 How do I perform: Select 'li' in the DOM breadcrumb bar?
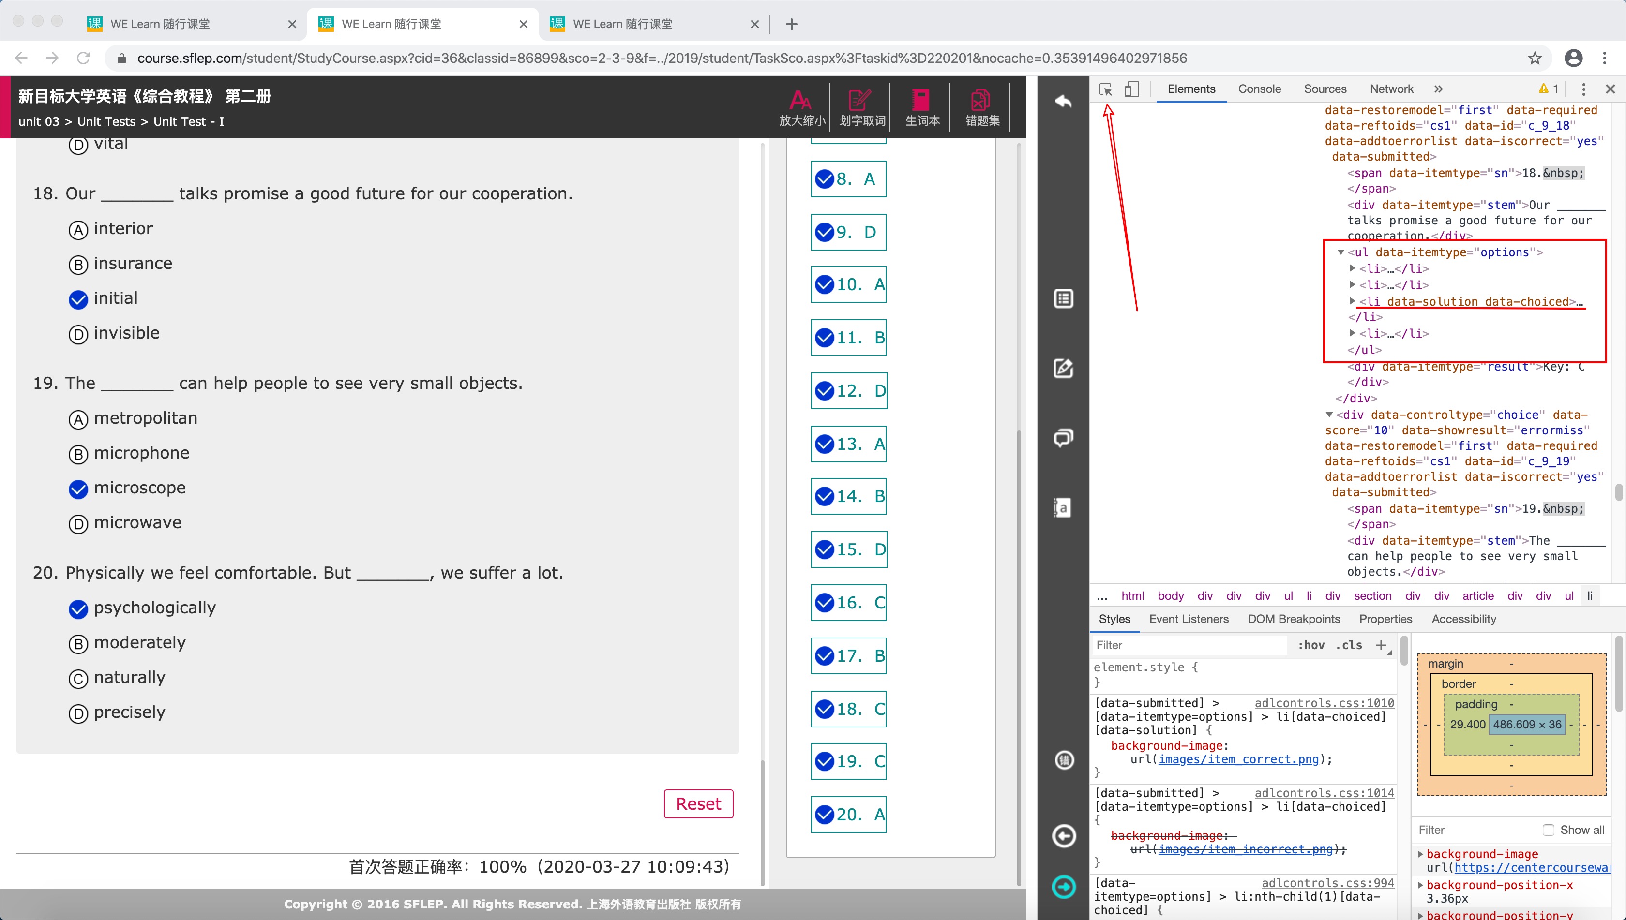click(1591, 596)
